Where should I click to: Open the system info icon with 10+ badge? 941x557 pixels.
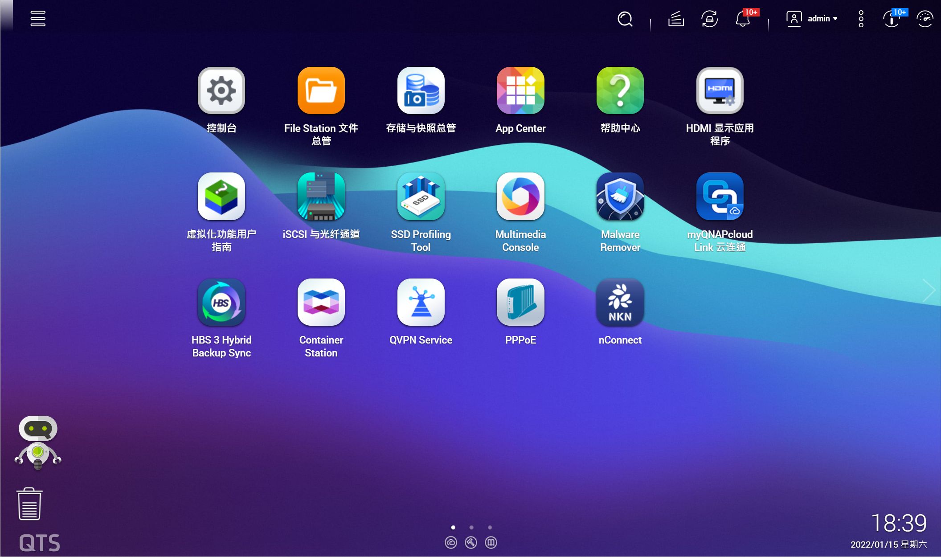tap(892, 19)
